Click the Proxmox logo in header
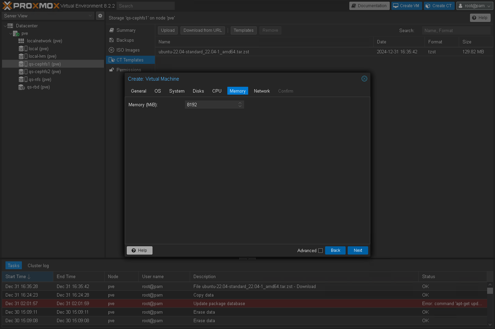 (x=31, y=6)
